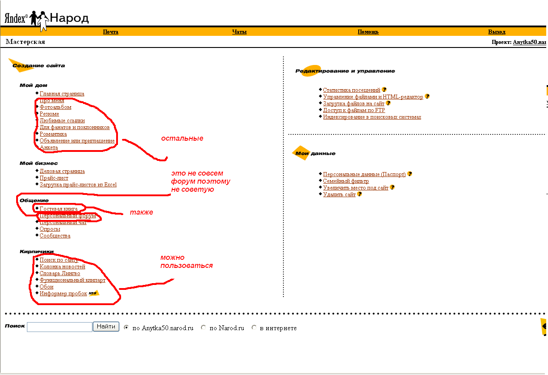This screenshot has width=548, height=375.
Task: Open Загрузка прайс-листов из Excel link
Action: pos(78,185)
